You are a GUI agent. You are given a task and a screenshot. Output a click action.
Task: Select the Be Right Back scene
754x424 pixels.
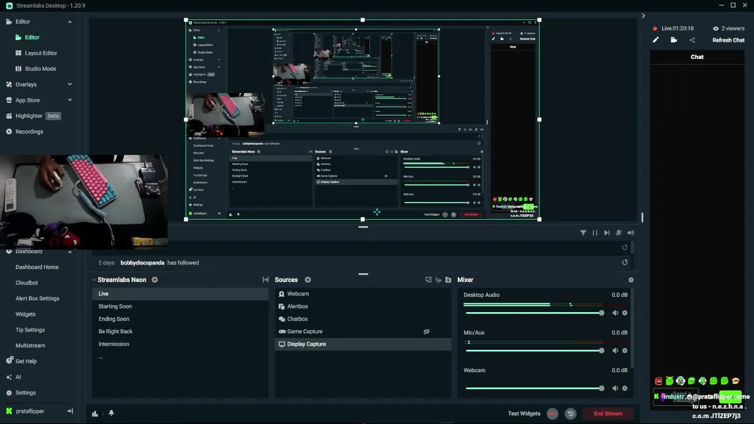point(180,332)
